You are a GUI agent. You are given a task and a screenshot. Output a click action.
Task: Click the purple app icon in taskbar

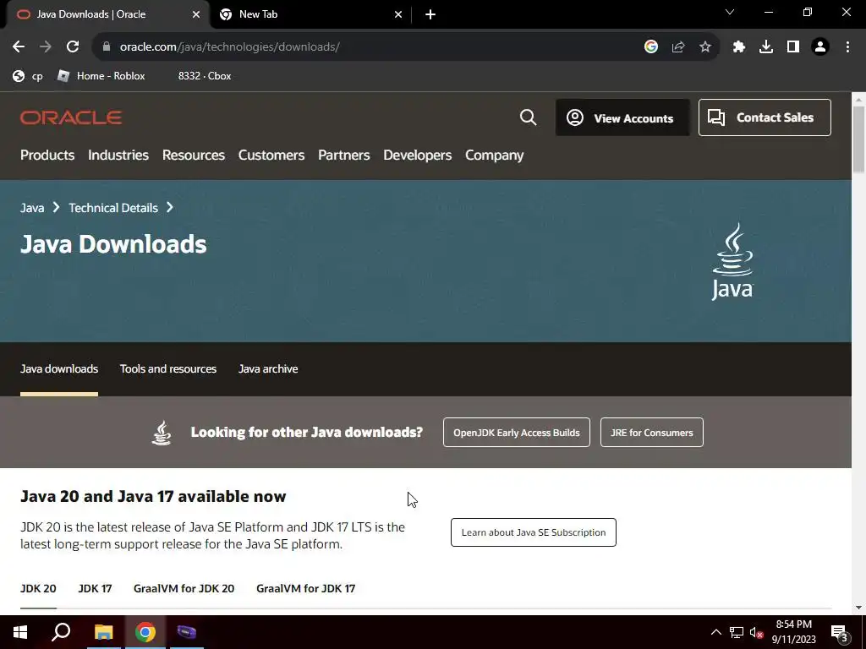click(187, 632)
